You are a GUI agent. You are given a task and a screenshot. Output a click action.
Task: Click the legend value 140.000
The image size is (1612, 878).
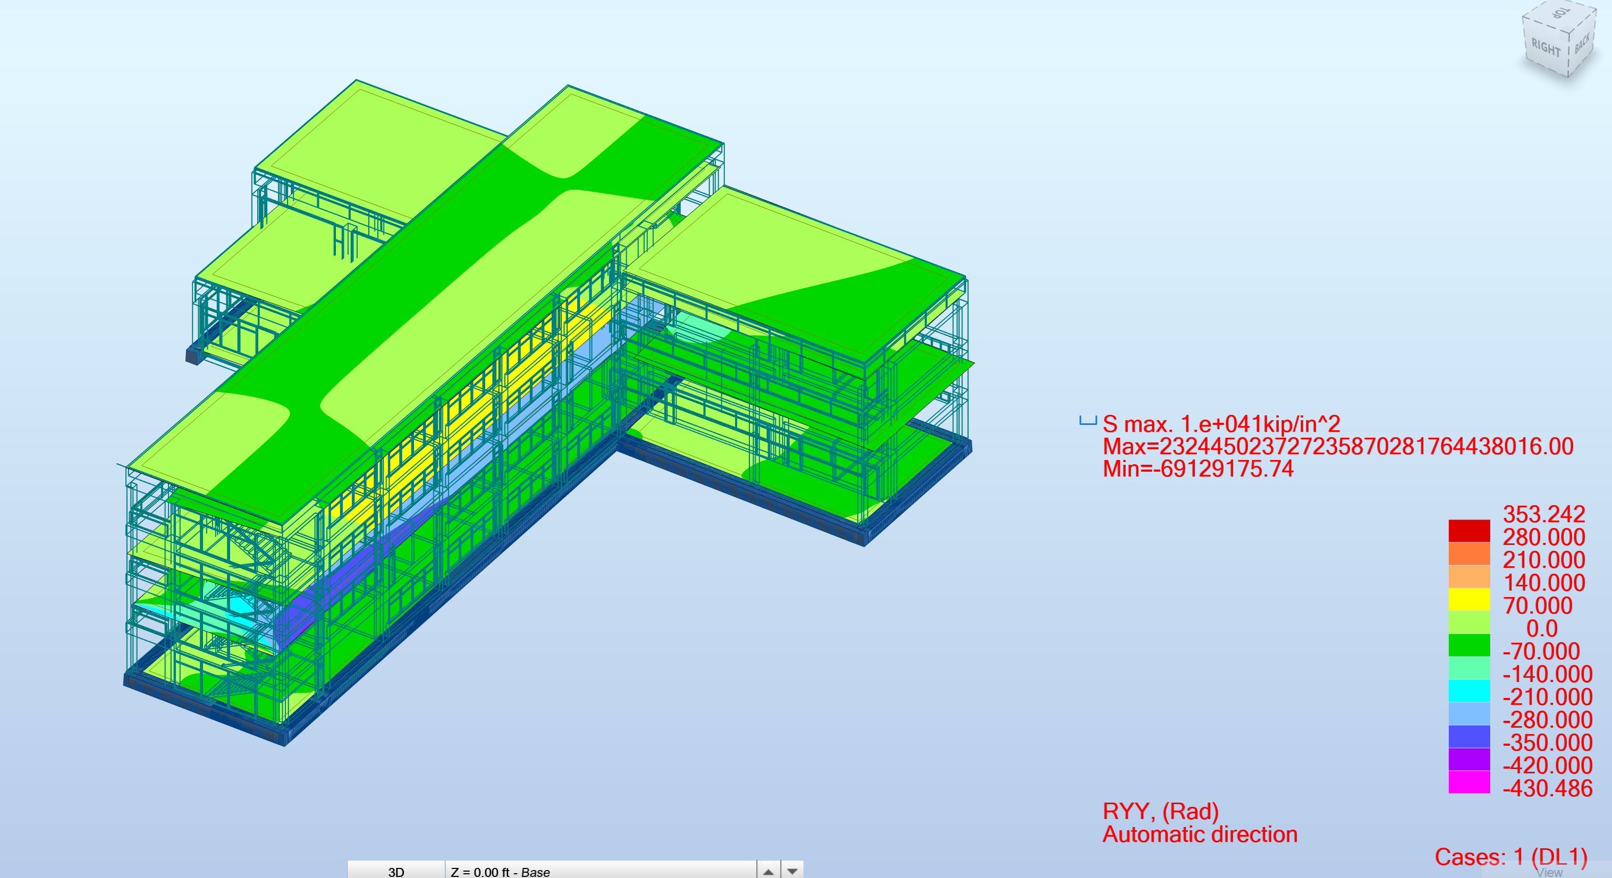coord(1544,583)
